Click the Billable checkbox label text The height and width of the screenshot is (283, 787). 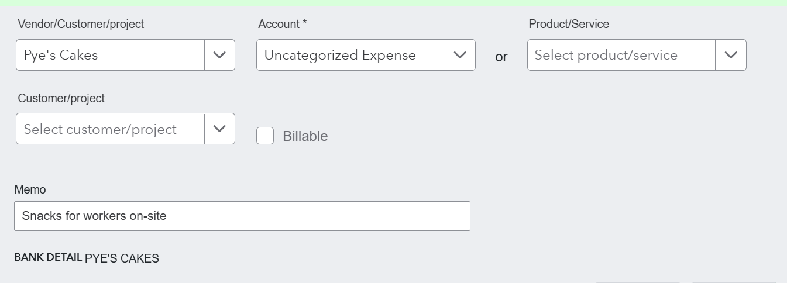tap(305, 136)
